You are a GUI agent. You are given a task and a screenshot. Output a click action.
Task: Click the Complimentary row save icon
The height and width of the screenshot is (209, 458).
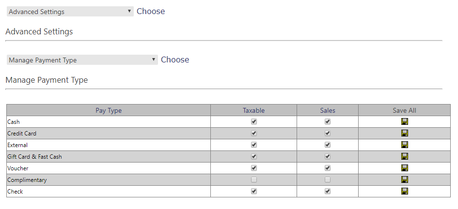pos(405,180)
